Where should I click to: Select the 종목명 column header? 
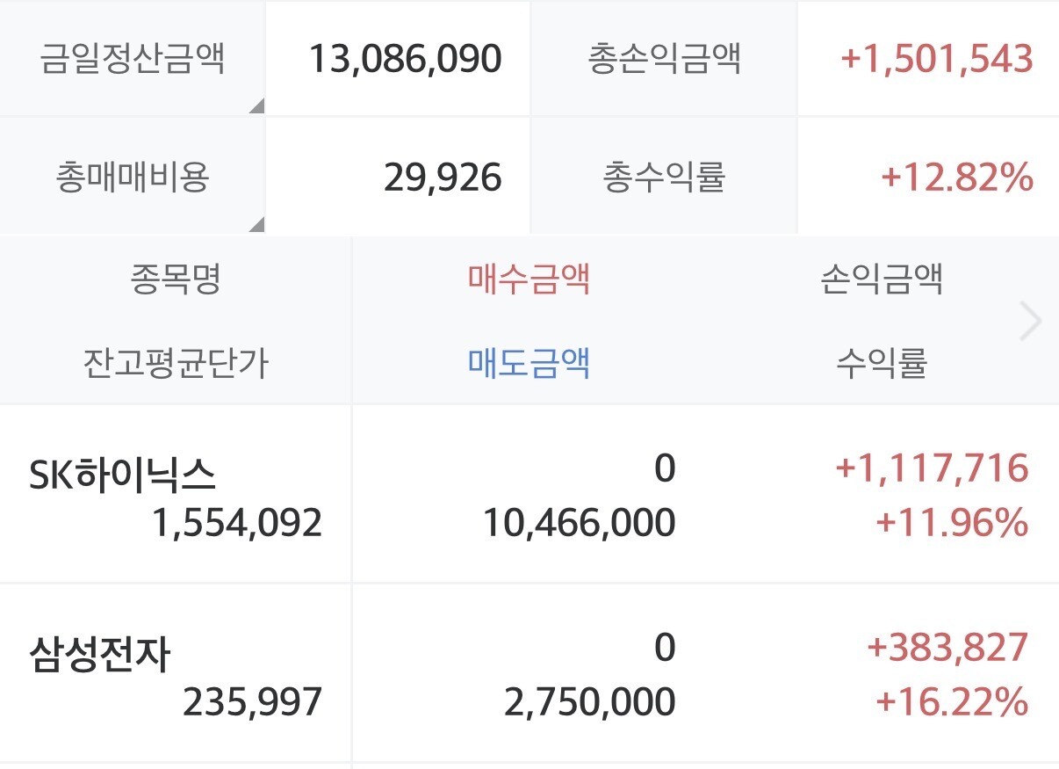pyautogui.click(x=176, y=279)
